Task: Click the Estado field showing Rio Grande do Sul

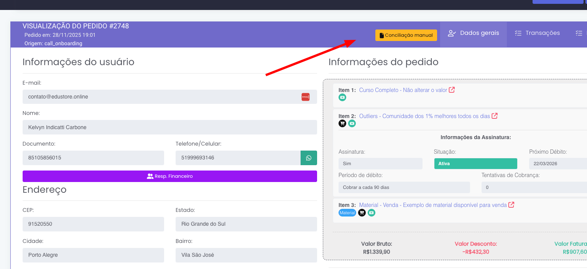Action: tap(246, 224)
